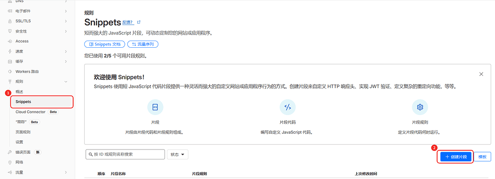Expand the 电子邮件 menu chevron
Viewport: 495px width, 179px height.
(66, 11)
